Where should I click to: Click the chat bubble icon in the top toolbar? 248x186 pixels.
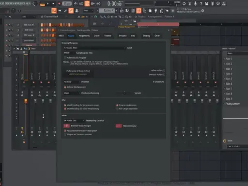click(218, 3)
